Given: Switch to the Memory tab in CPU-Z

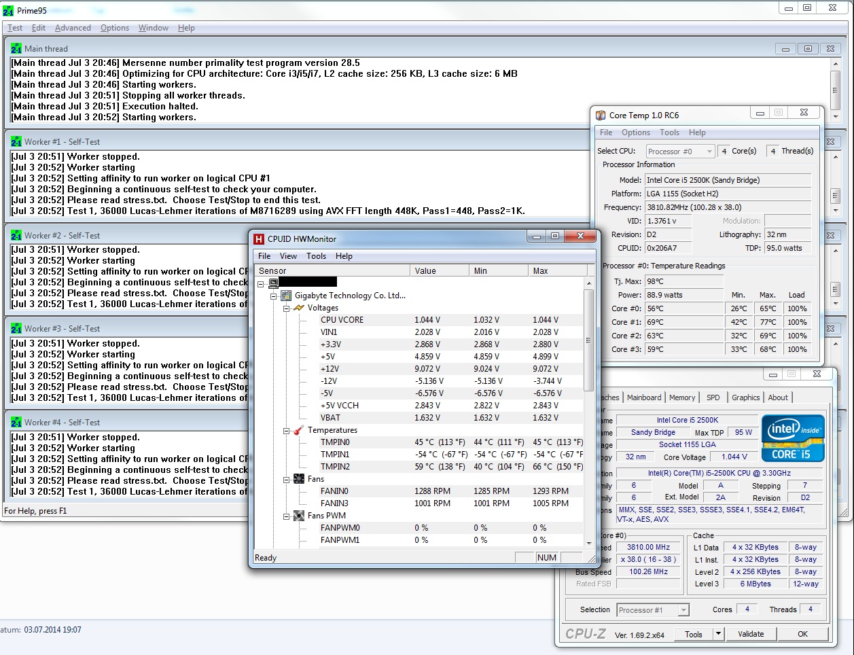Looking at the screenshot, I should coord(681,397).
